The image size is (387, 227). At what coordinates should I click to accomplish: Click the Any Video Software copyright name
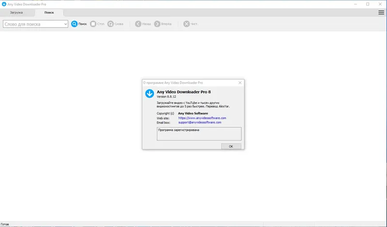[193, 113]
